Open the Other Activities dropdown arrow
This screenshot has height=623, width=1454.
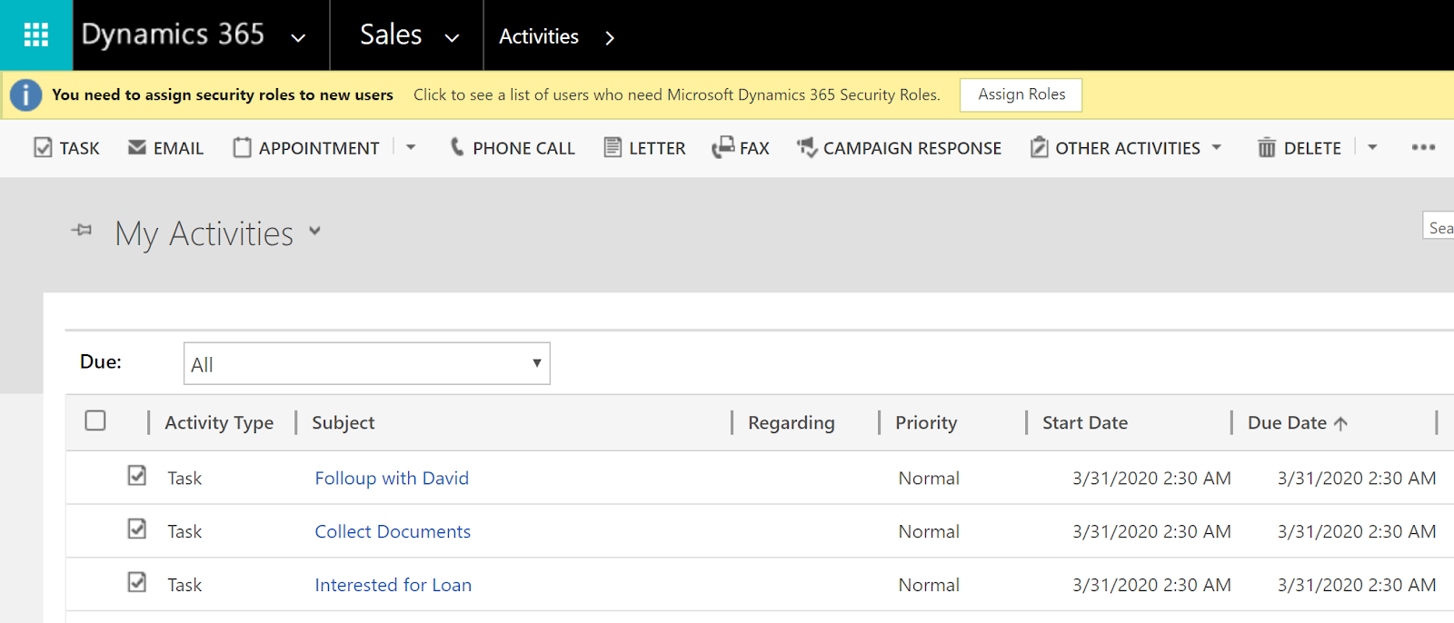pyautogui.click(x=1217, y=147)
